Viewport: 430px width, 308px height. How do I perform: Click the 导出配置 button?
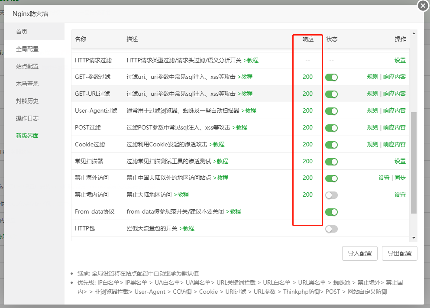pyautogui.click(x=400, y=253)
